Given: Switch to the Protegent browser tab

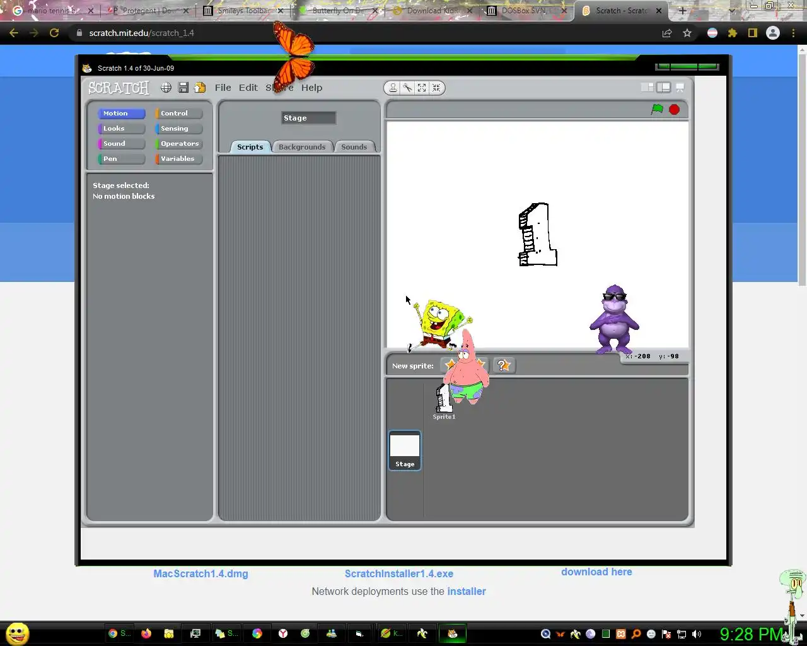Looking at the screenshot, I should point(148,11).
